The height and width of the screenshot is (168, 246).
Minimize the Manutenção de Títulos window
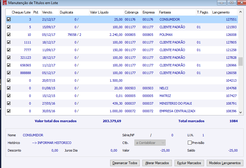pyautogui.click(x=222, y=3)
